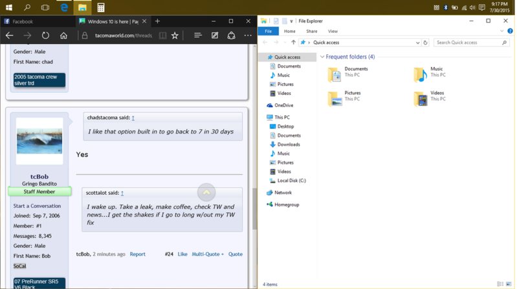Open Edge More actions menu
517x289 pixels.
click(248, 35)
